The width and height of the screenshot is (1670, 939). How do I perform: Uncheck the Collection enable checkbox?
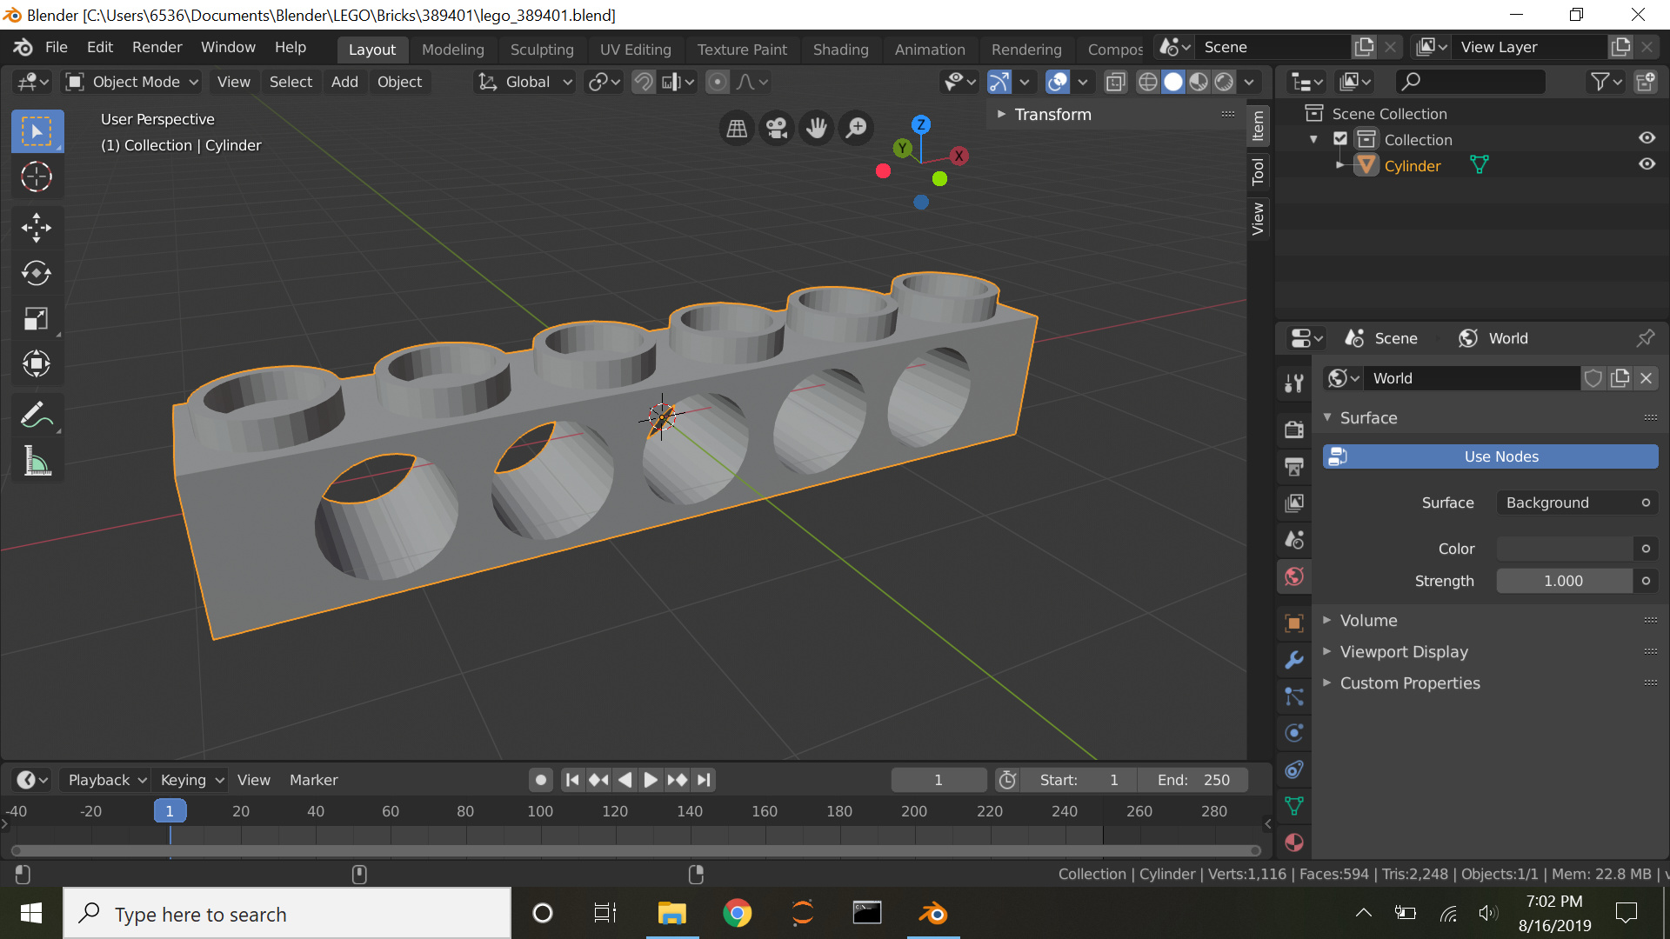1340,138
